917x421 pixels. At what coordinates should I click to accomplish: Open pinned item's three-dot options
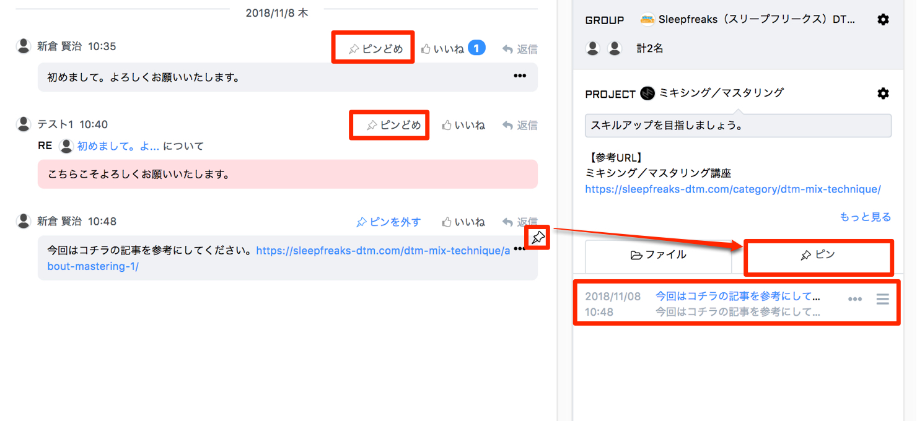(855, 299)
